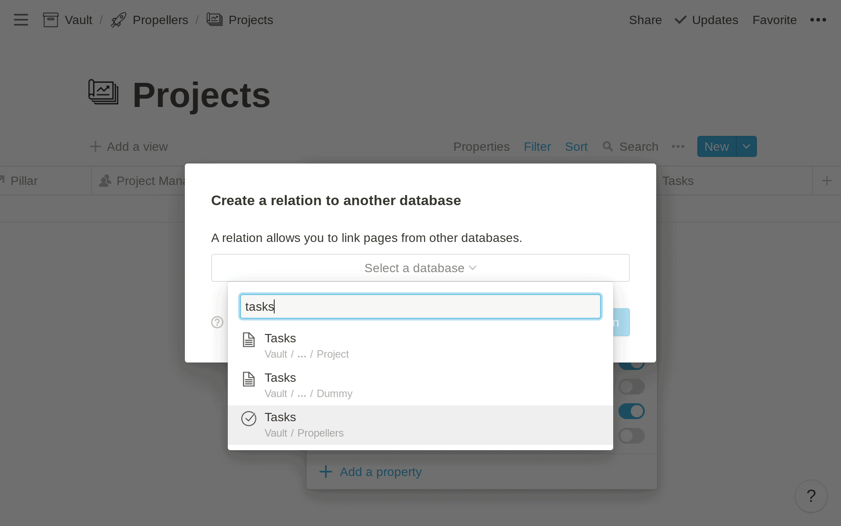841x526 pixels.
Task: Open the New button dropdown arrow
Action: tap(746, 146)
